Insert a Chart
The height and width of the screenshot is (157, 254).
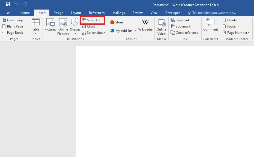[x=88, y=26]
